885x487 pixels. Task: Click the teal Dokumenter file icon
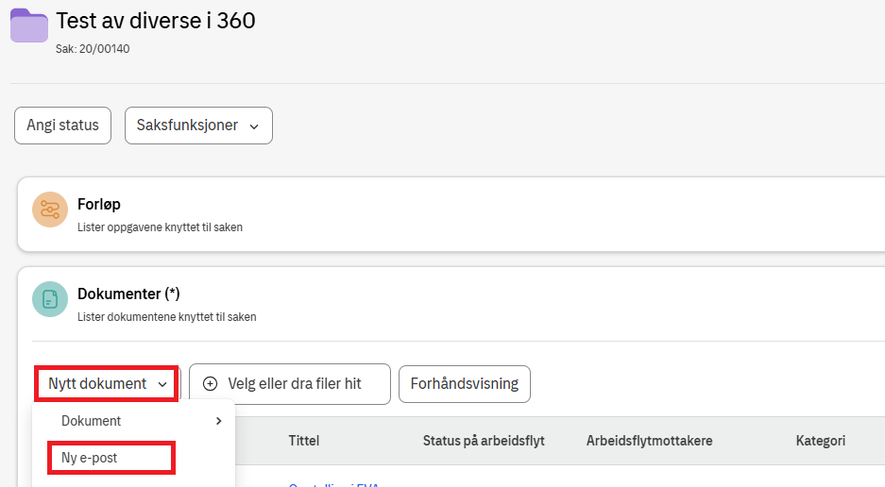point(50,299)
